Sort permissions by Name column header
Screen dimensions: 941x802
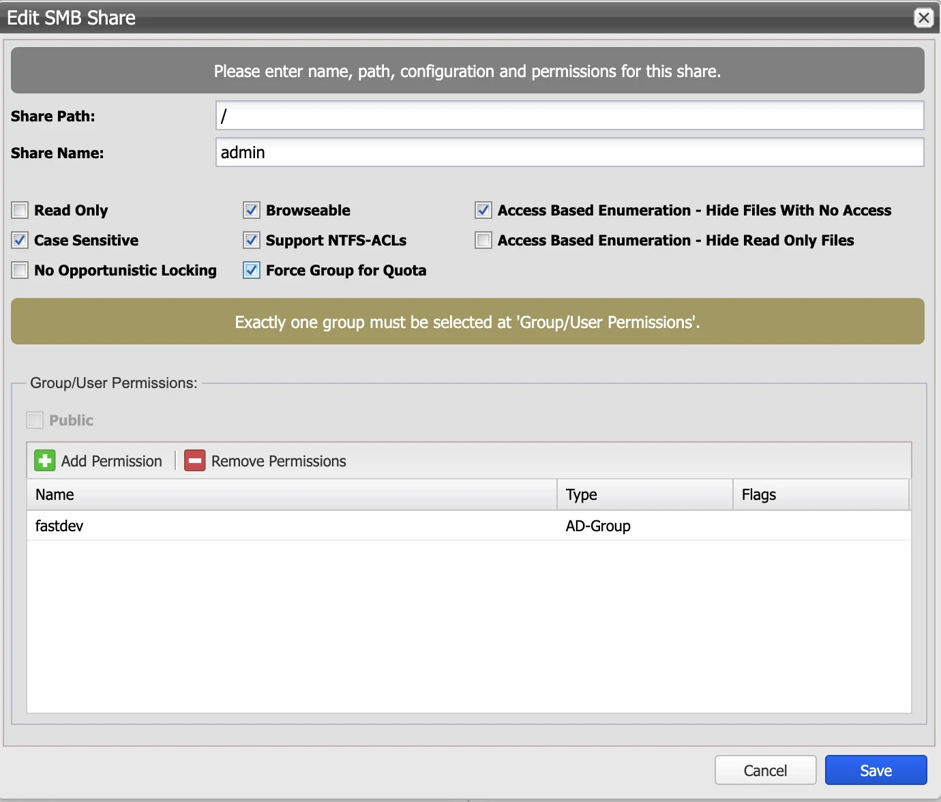tap(292, 494)
